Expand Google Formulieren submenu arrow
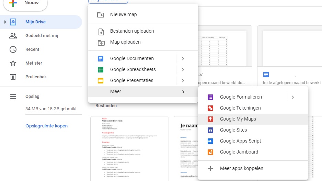 (x=292, y=97)
